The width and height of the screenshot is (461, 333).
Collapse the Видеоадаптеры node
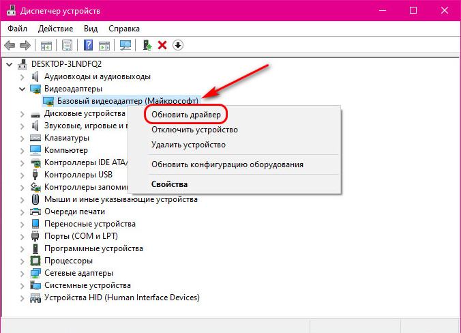click(23, 89)
